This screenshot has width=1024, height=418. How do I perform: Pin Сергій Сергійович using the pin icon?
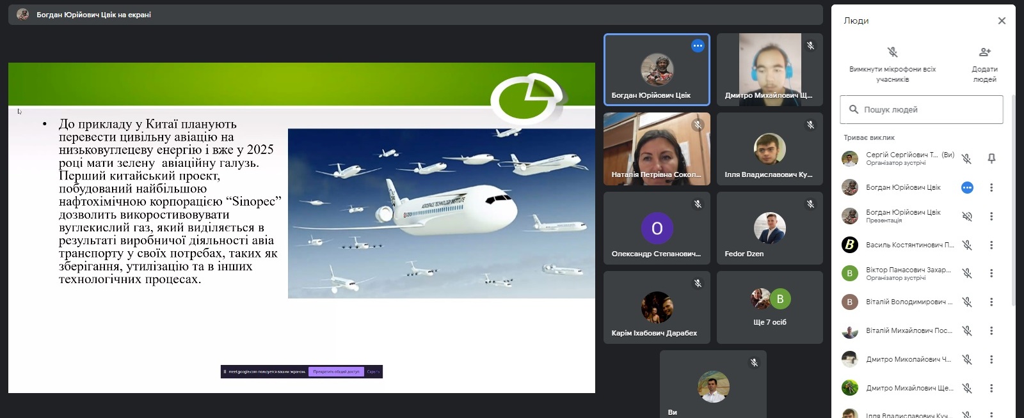(x=991, y=159)
